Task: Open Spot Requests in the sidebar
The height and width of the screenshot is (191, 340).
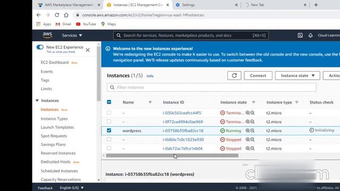Action: [54, 136]
